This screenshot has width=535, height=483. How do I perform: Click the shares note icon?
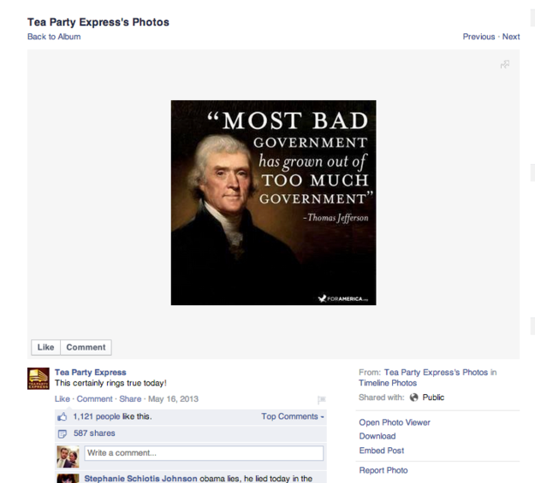(62, 433)
